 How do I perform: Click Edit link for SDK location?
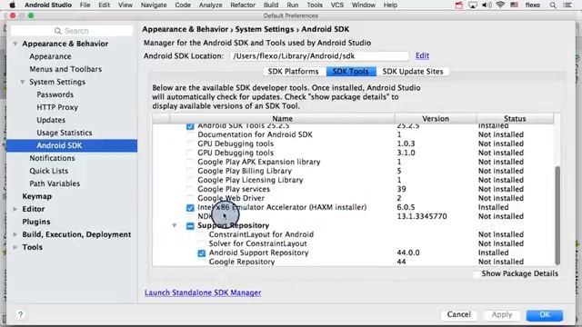(x=422, y=55)
